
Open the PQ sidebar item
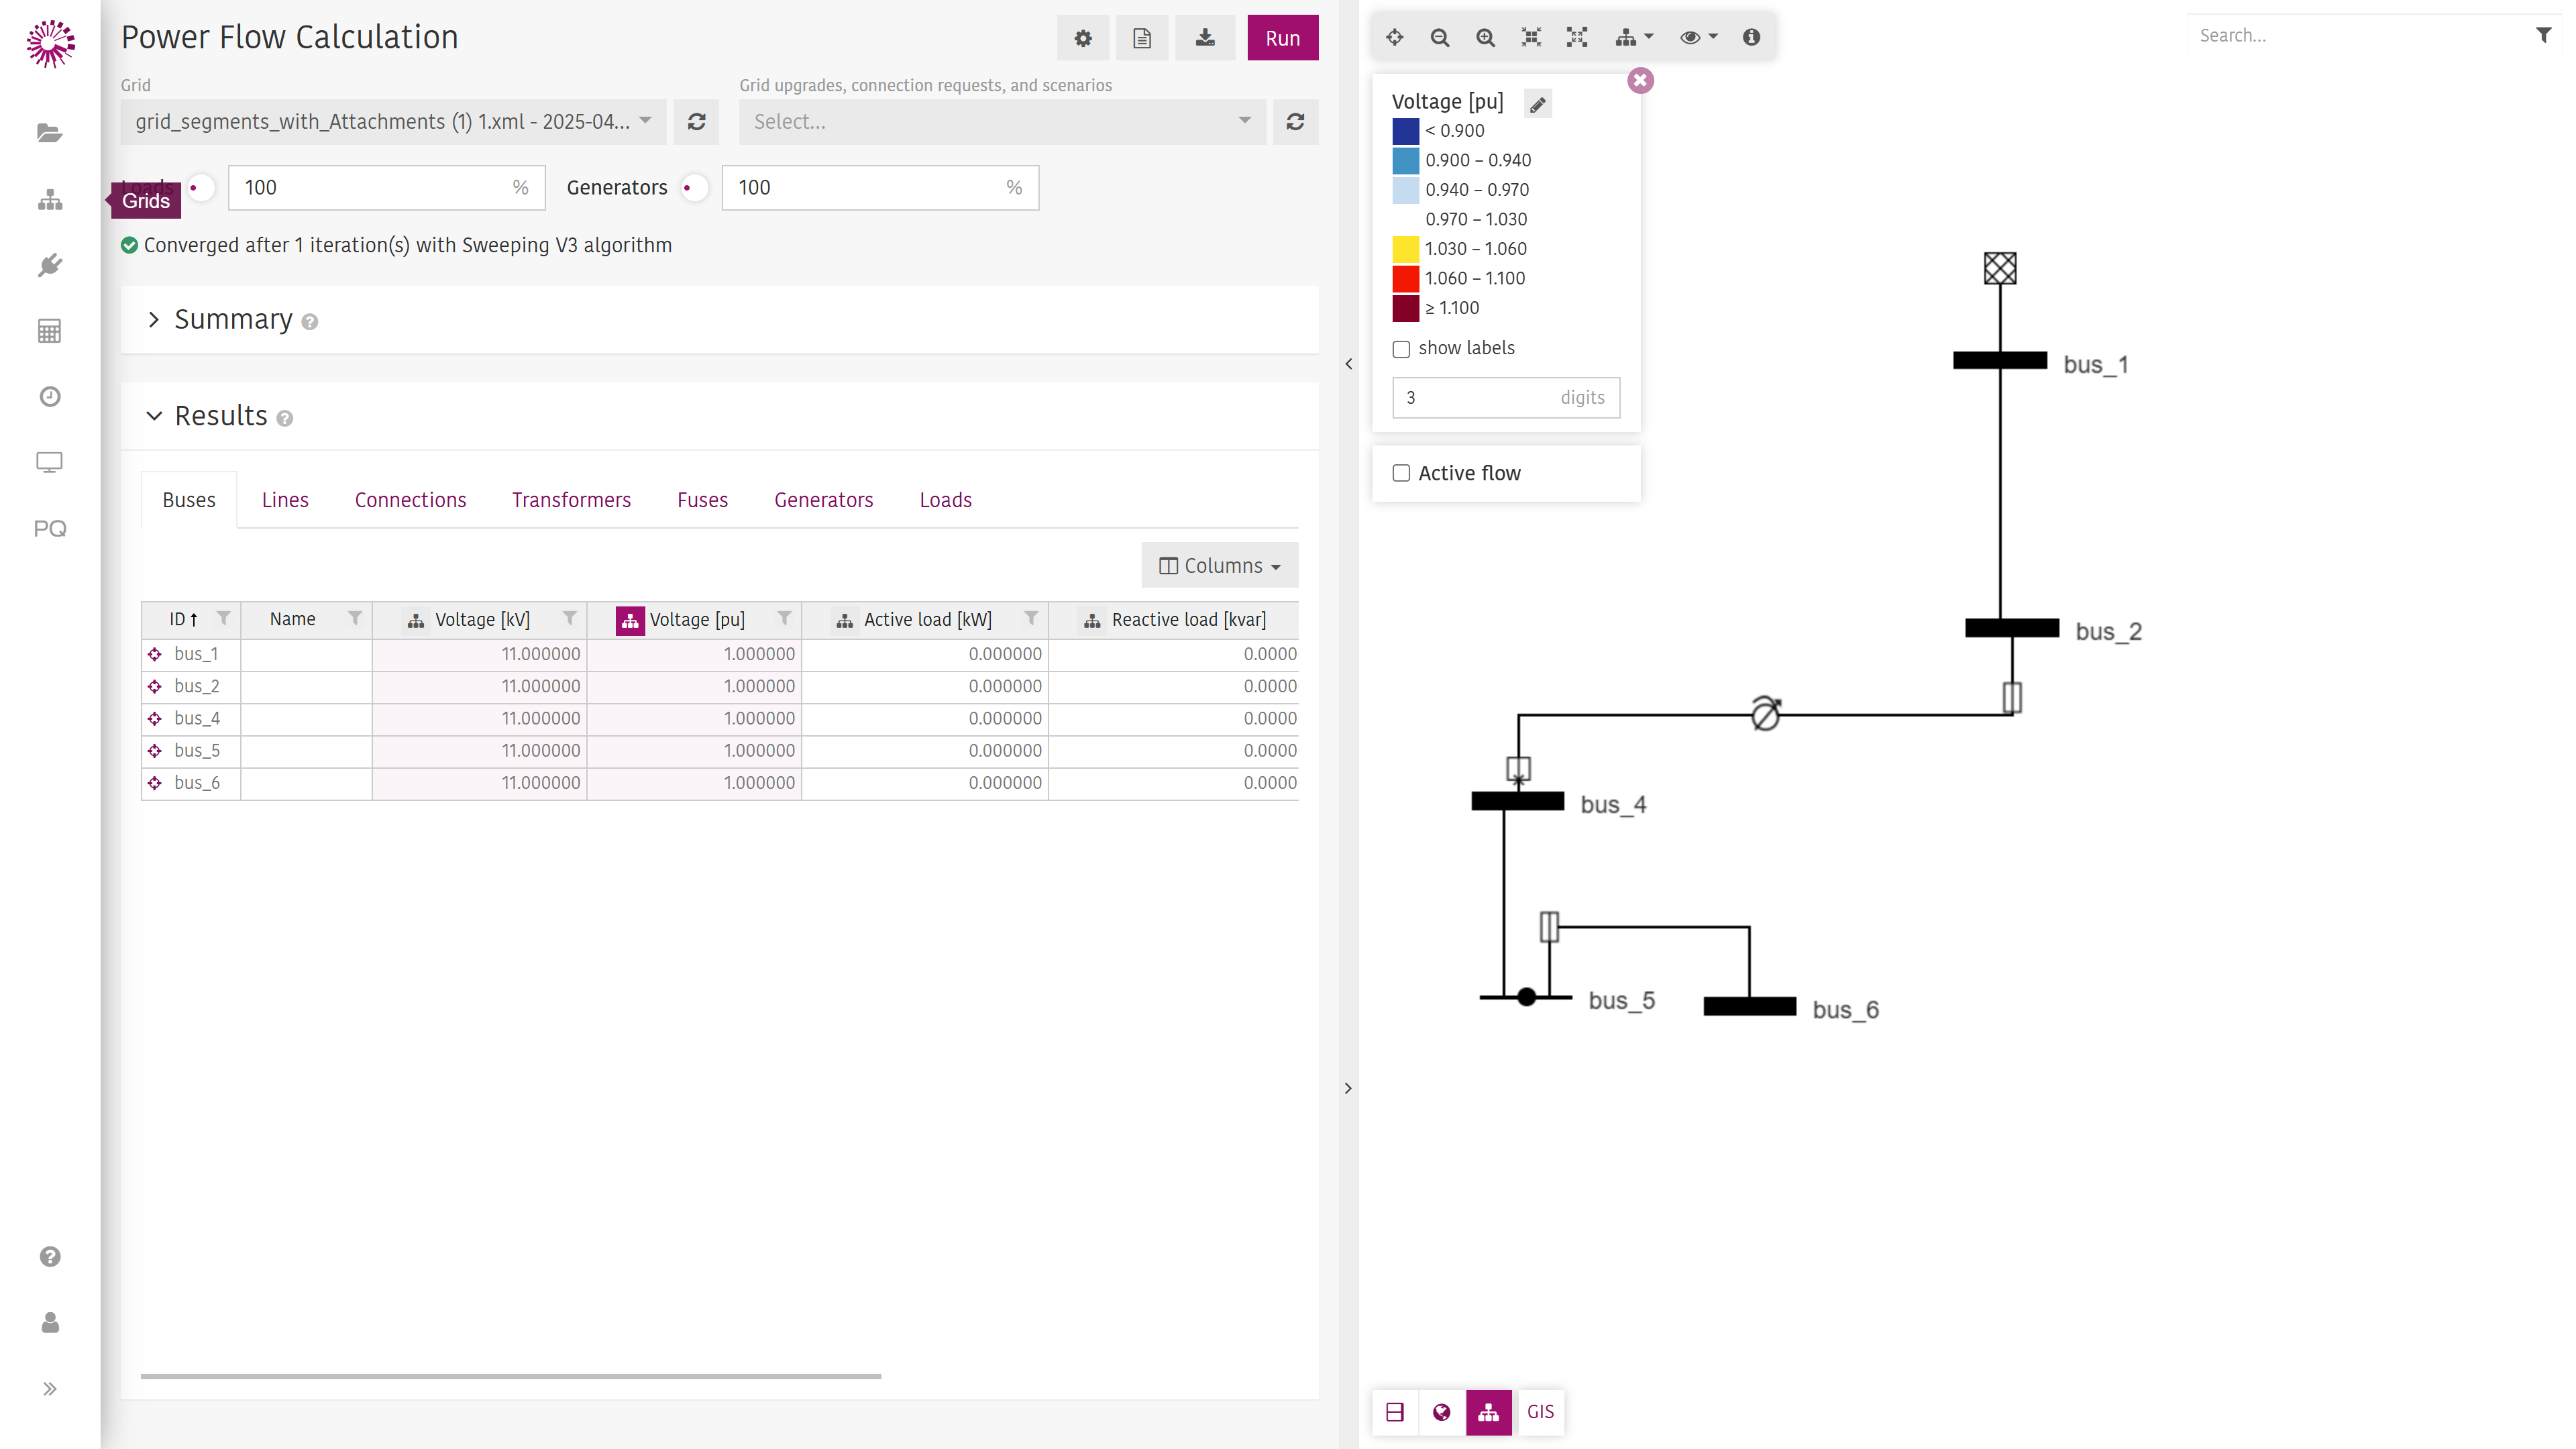[x=50, y=528]
